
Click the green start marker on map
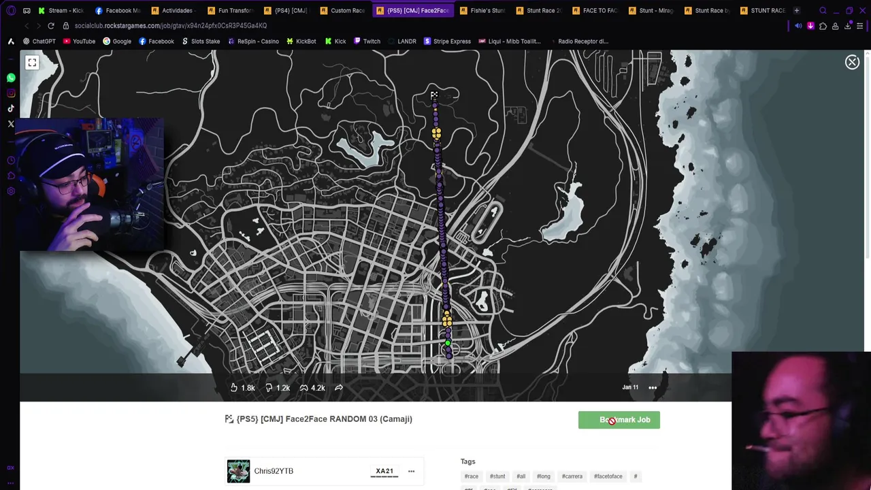click(x=448, y=344)
